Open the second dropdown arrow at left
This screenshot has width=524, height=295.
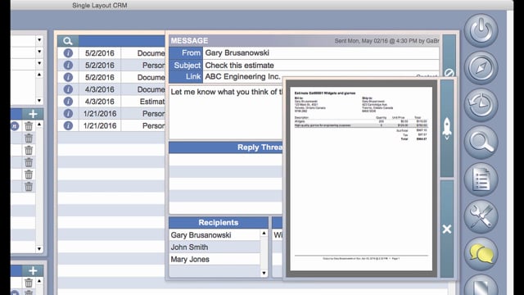[39, 52]
